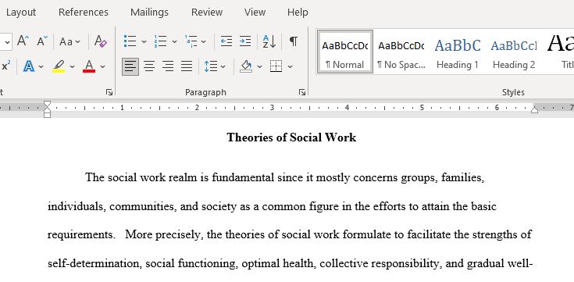
Task: Increase font size with grow font icon
Action: point(23,41)
